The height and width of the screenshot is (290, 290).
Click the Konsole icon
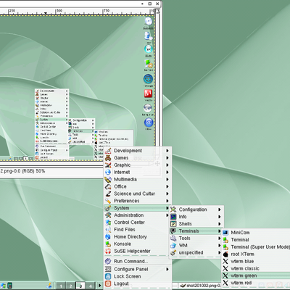[108, 244]
